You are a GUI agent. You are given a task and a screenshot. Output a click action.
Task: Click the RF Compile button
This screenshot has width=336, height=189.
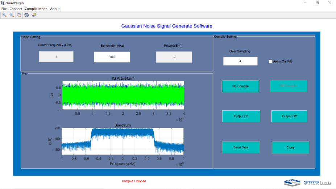(289, 86)
